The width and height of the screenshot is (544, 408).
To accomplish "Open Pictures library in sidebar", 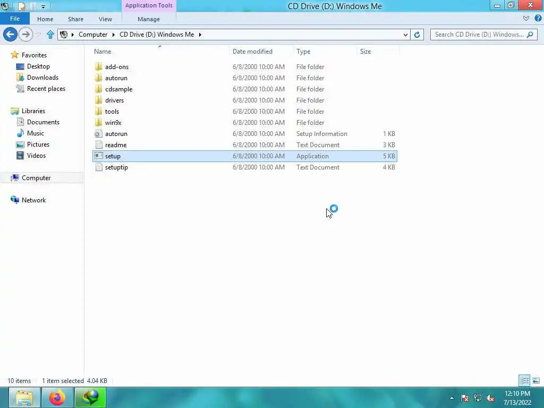I will [32, 144].
